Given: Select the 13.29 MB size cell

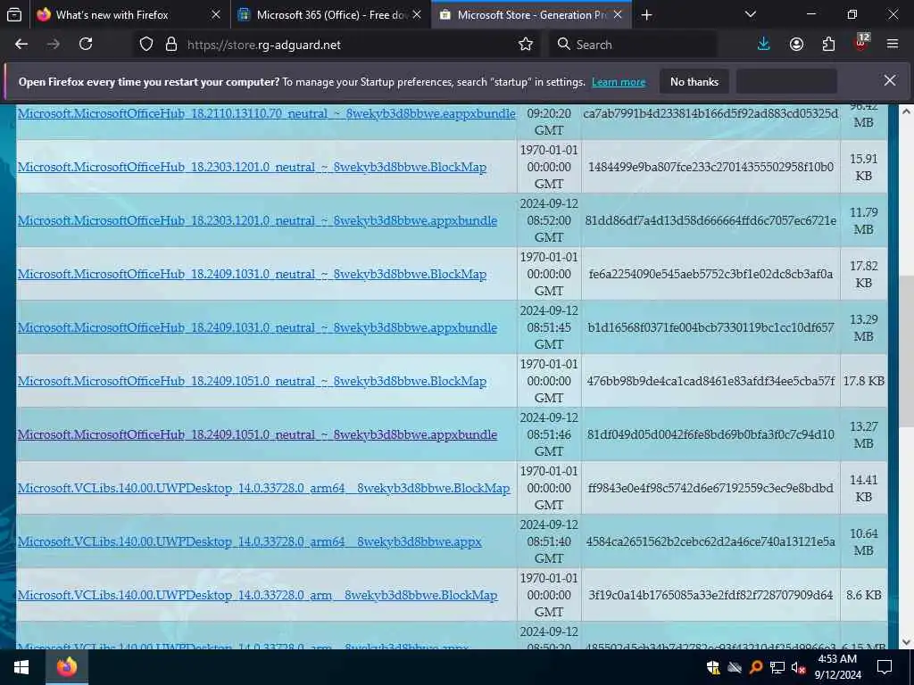Looking at the screenshot, I should click(x=864, y=327).
